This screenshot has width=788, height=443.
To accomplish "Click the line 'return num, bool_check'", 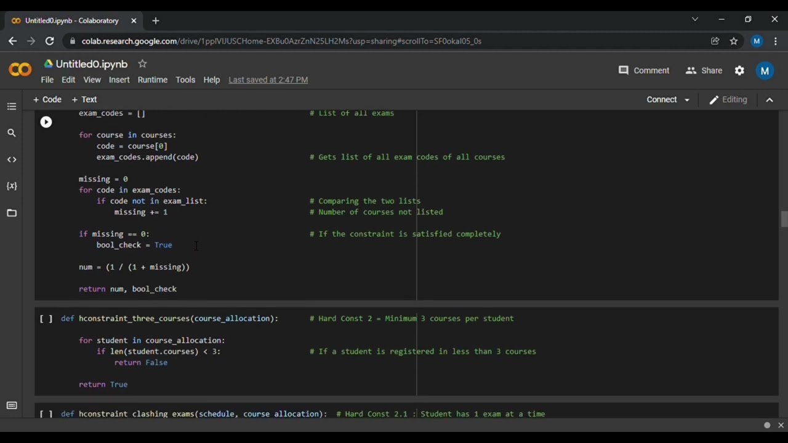I will (x=127, y=289).
